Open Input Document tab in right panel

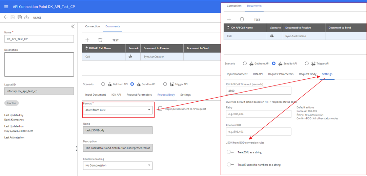pyautogui.click(x=237, y=74)
